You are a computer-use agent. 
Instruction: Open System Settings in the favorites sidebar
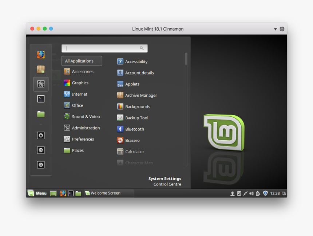(41, 84)
